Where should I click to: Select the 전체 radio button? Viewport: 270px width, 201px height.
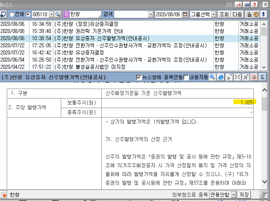12,14
